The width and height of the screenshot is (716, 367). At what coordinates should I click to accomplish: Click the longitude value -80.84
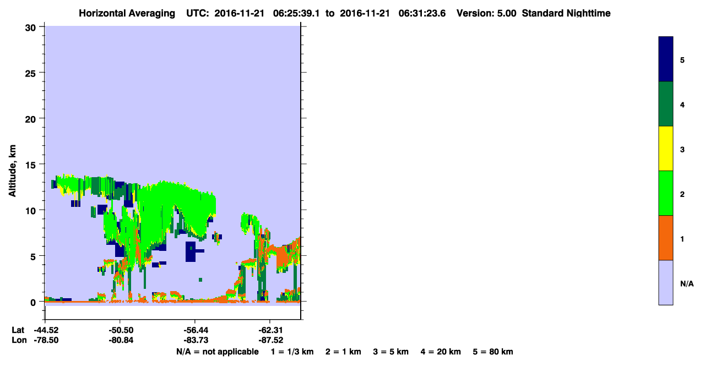coord(120,340)
